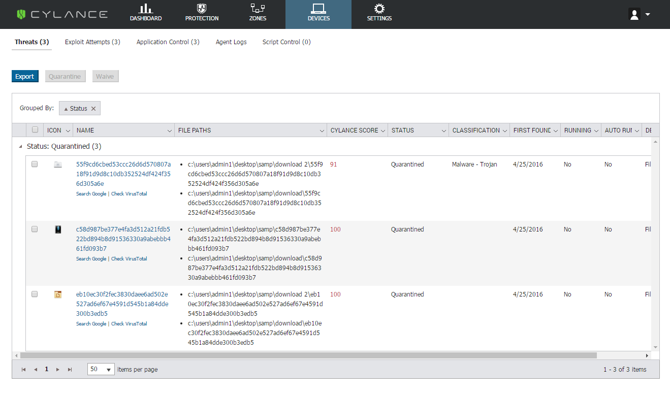This screenshot has width=670, height=394.
Task: Open the Devices section
Action: 318,14
